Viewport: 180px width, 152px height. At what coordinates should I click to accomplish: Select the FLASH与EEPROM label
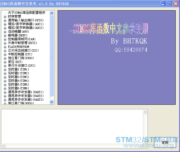coord(18,47)
